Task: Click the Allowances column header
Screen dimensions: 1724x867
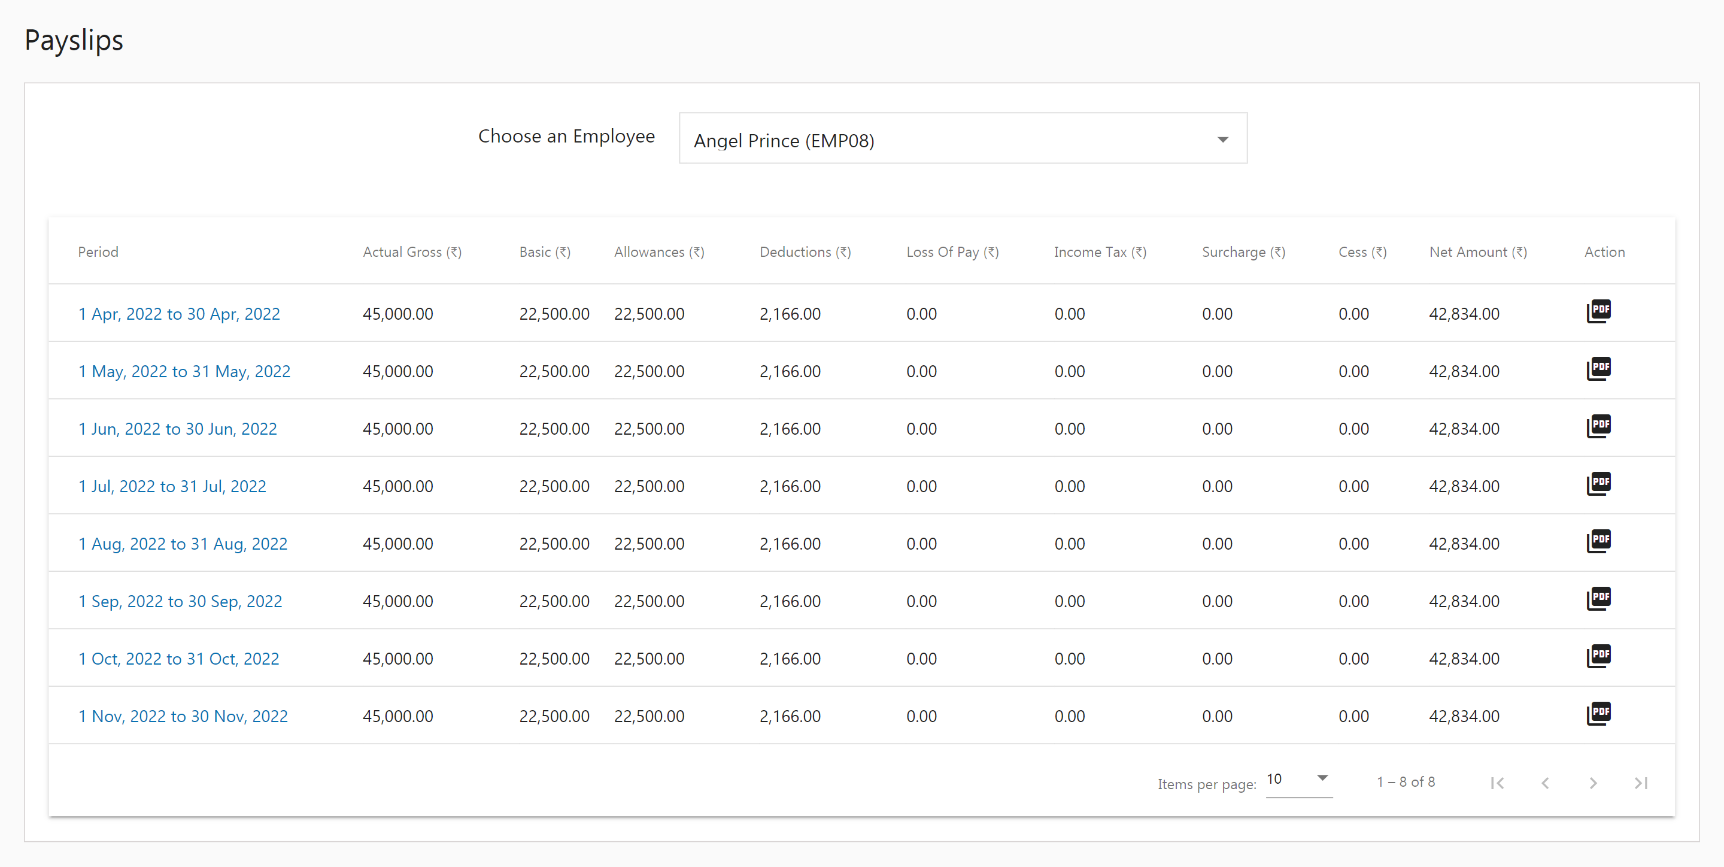Action: coord(659,253)
